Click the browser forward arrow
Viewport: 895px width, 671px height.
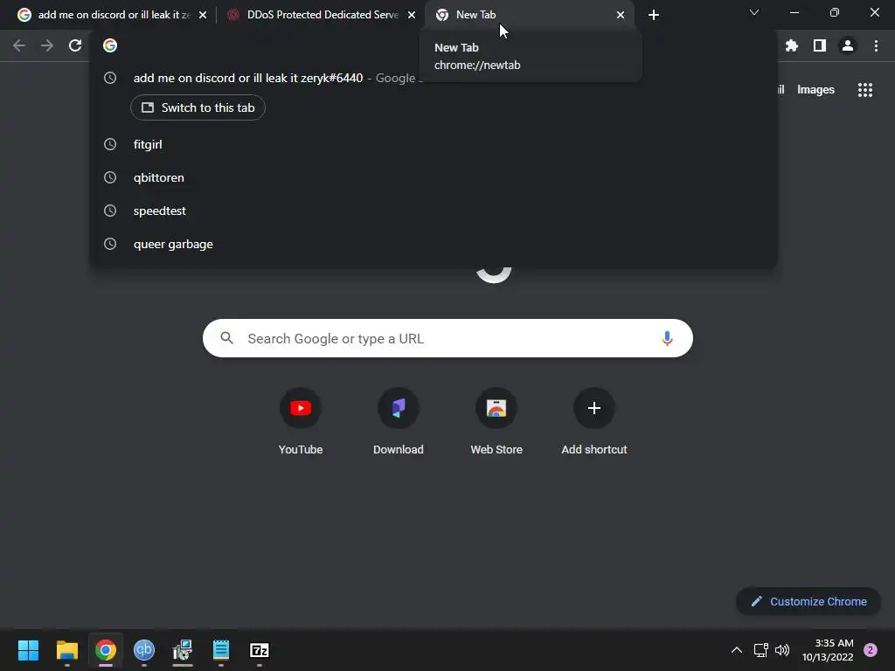[x=47, y=45]
